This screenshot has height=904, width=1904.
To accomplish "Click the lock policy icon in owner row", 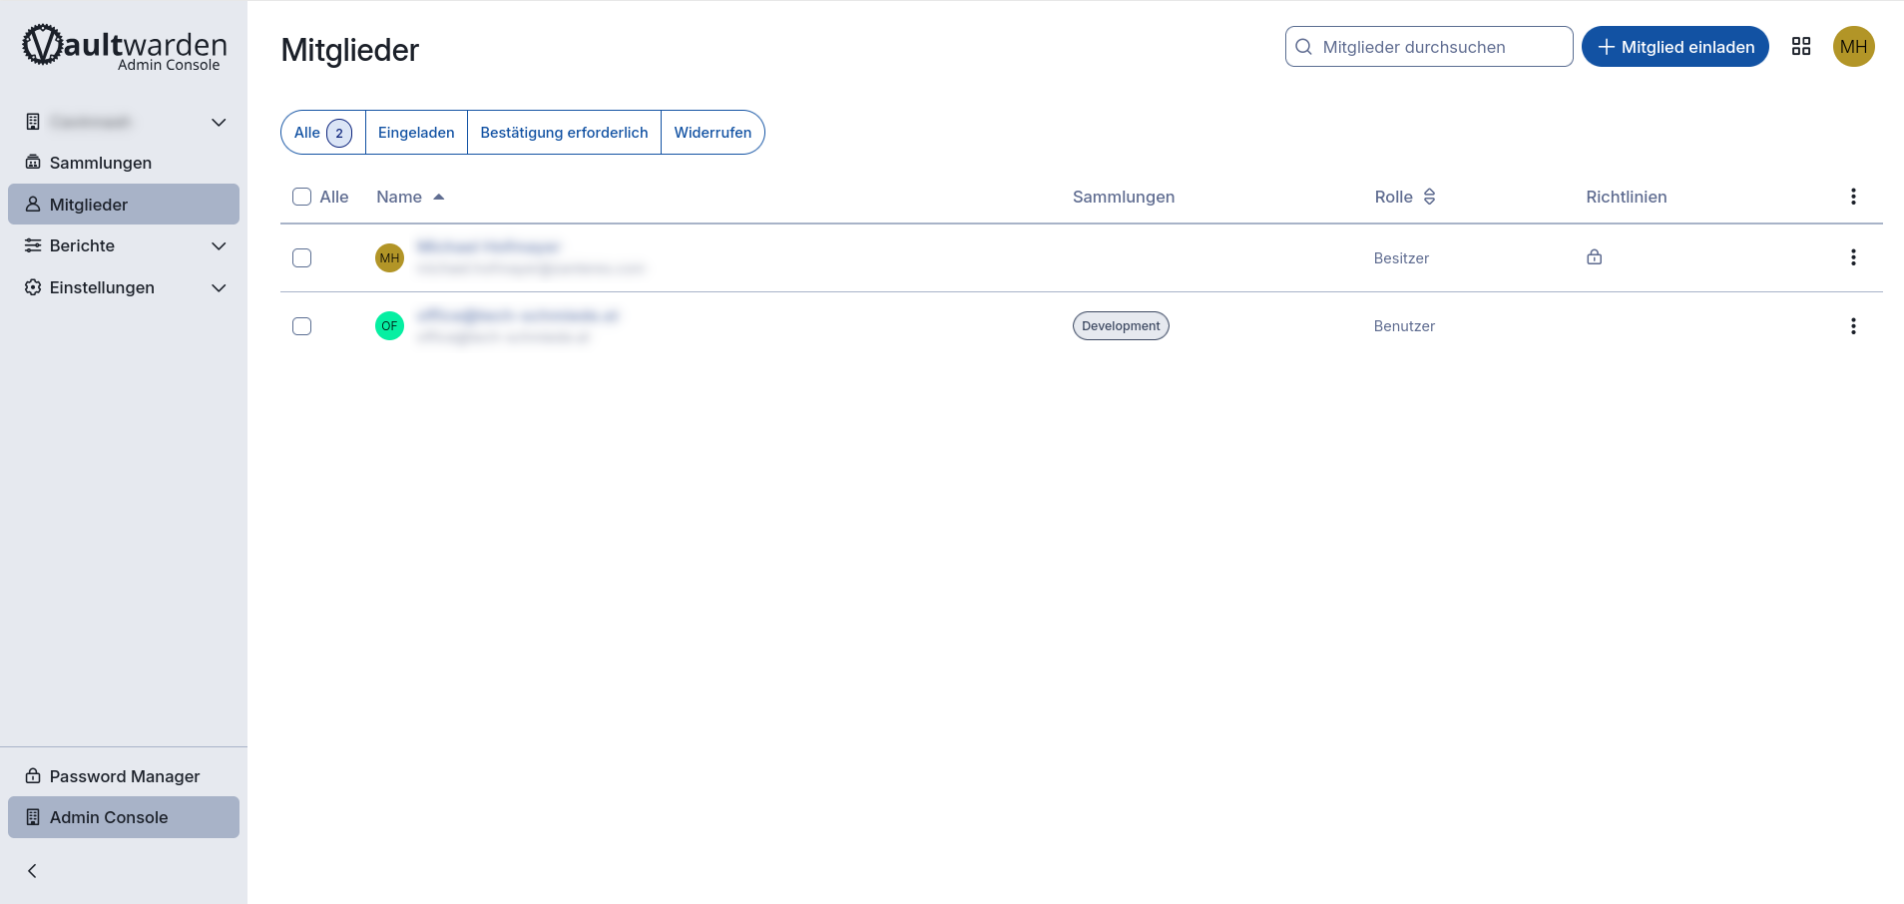I will (x=1594, y=257).
